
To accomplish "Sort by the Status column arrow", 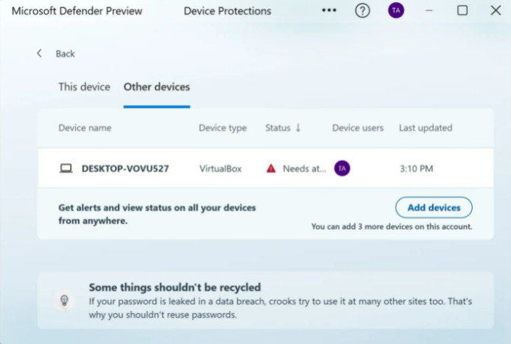I will point(298,128).
